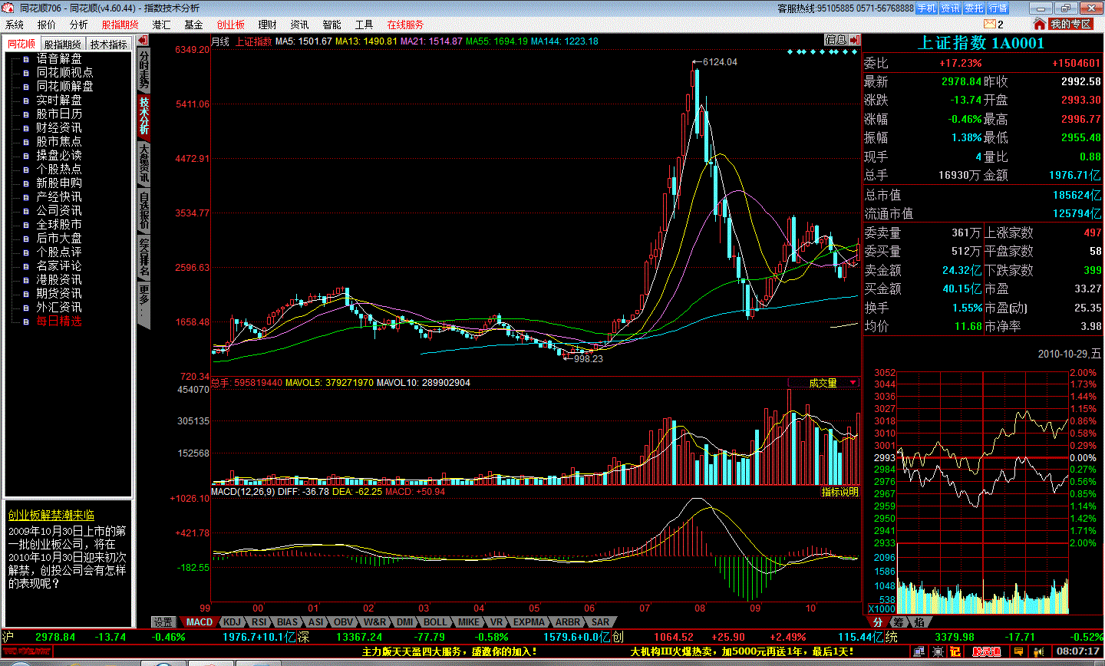Open the 在线服务 menu
Image resolution: width=1105 pixels, height=666 pixels.
[405, 25]
